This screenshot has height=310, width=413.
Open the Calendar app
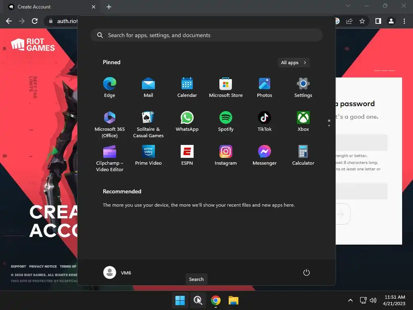[x=187, y=88]
